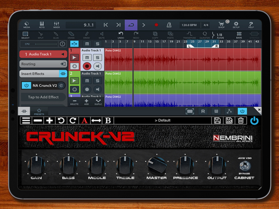Viewport: 279px width, 209px height.
Task: Open the Routing options
Action: (43, 64)
